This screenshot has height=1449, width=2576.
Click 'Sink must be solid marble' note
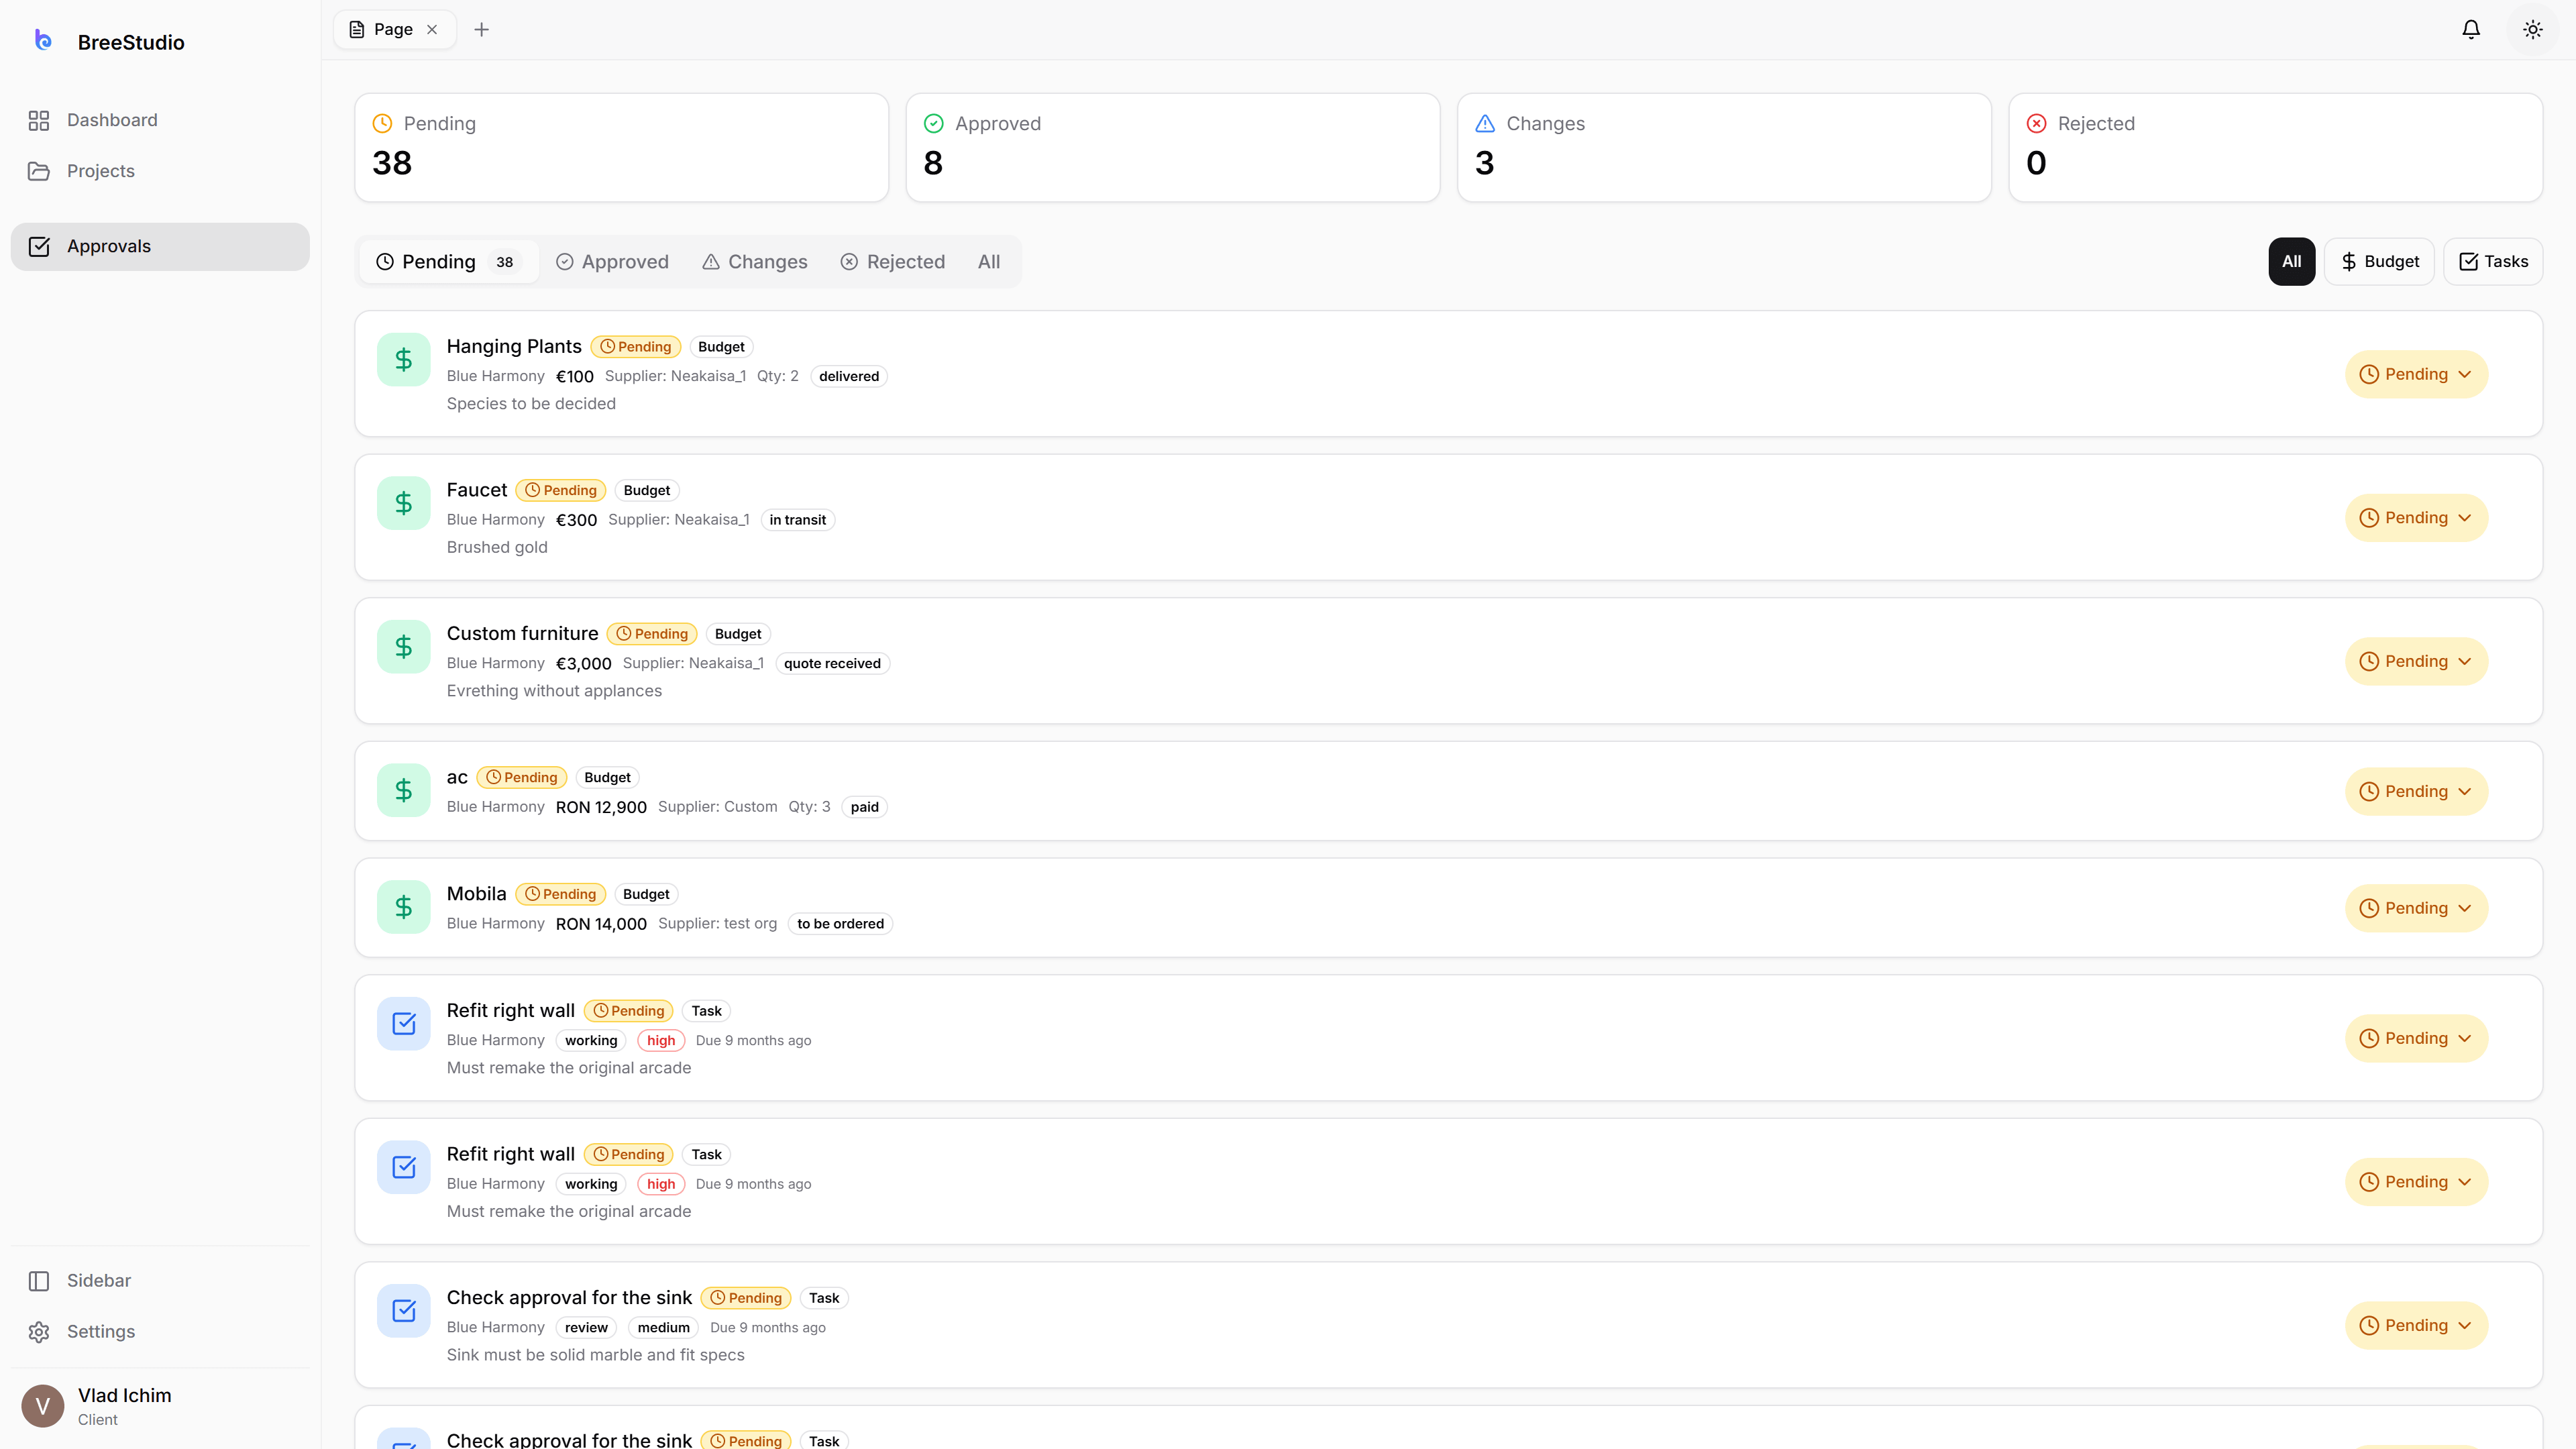point(595,1355)
